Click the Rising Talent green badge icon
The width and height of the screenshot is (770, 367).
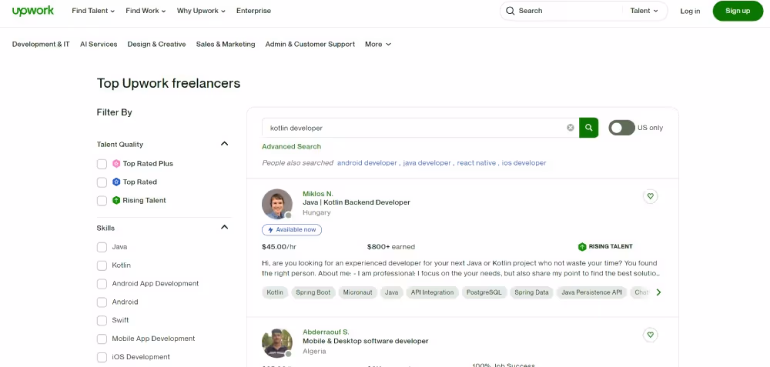pos(116,200)
